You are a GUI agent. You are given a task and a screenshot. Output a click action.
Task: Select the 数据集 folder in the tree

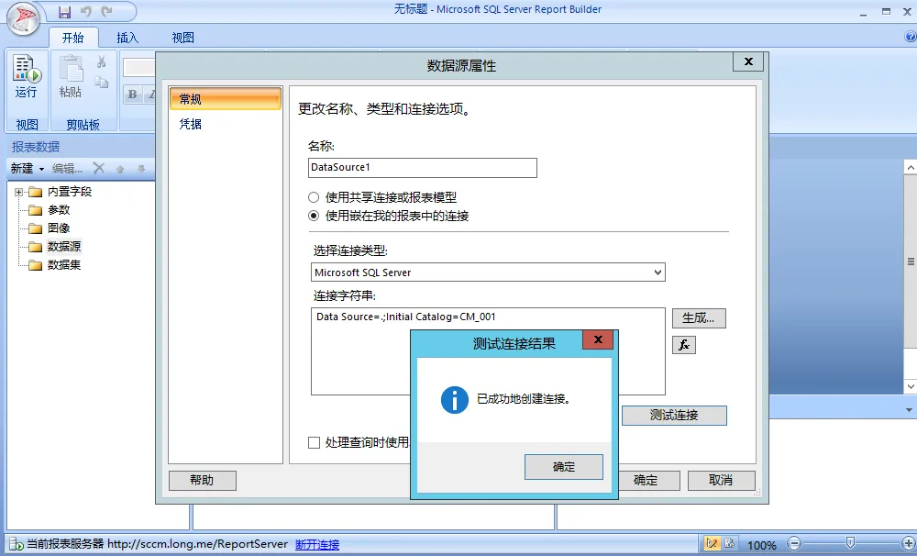pos(64,265)
